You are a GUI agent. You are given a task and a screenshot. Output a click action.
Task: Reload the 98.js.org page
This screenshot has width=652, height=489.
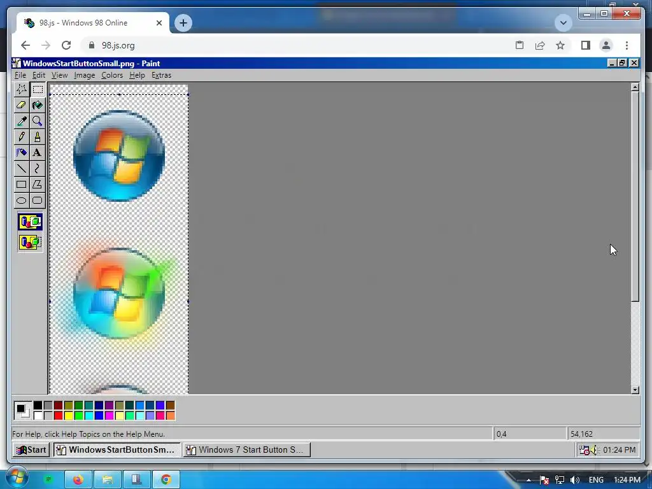click(66, 45)
